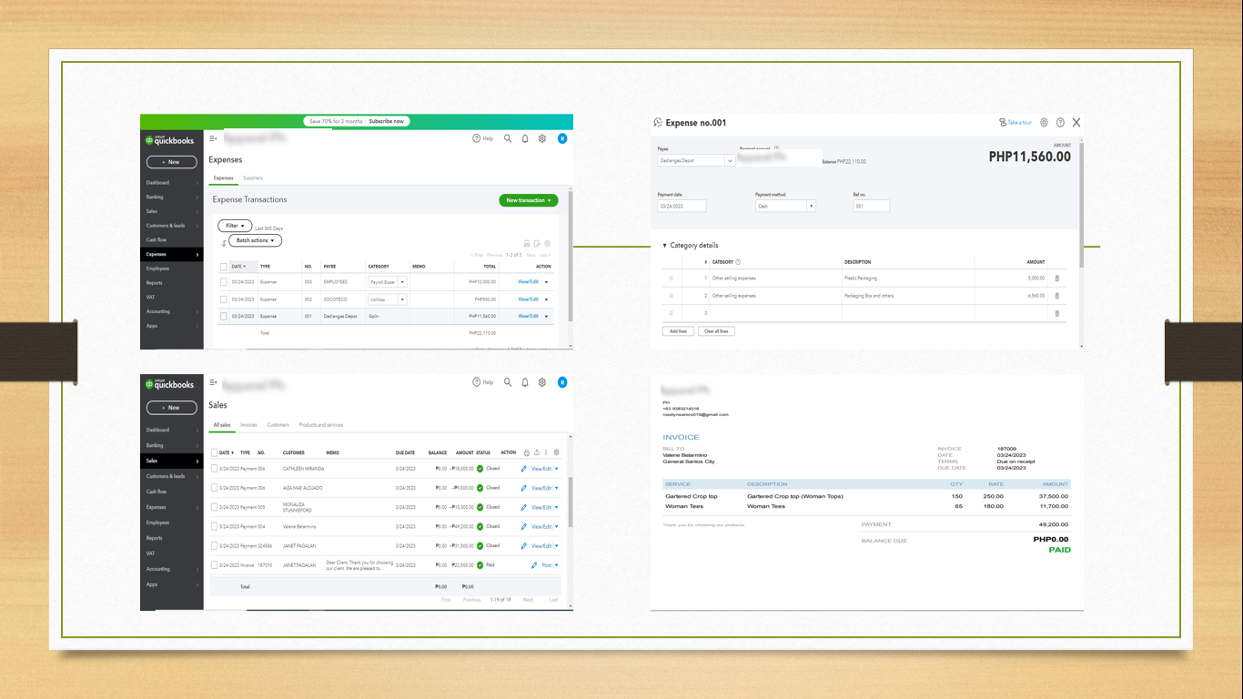Click the print icon in Sales table header

[527, 452]
